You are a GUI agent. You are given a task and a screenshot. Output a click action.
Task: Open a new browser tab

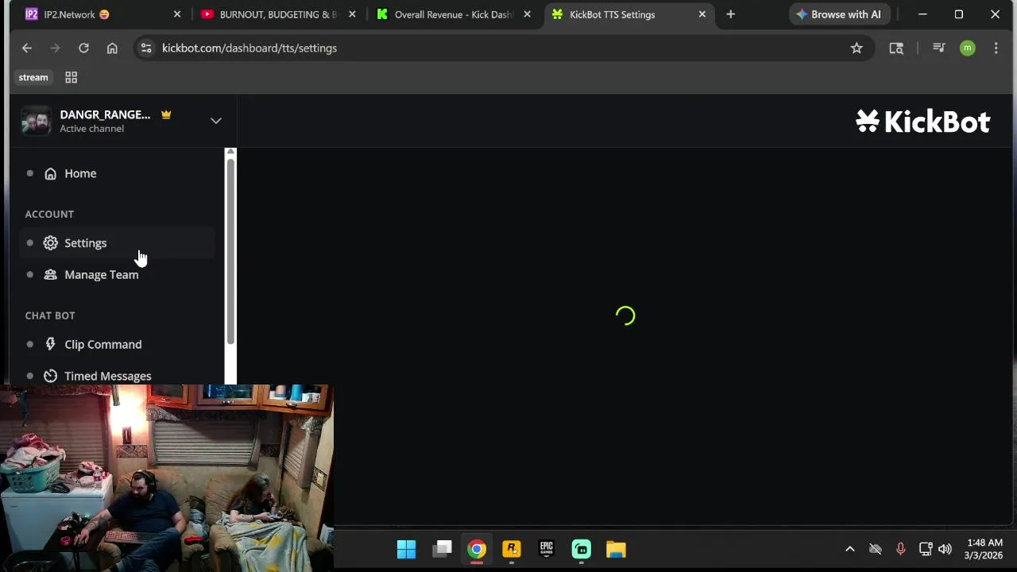(x=730, y=14)
